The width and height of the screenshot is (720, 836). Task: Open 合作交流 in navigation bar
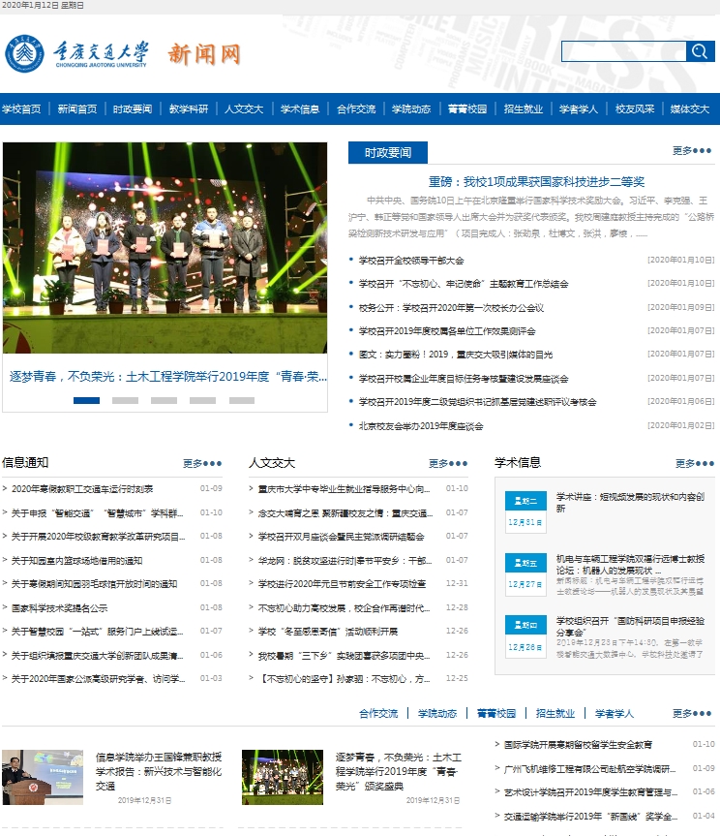[356, 108]
